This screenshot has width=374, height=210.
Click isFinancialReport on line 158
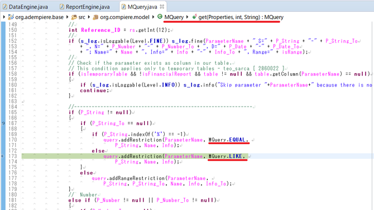tap(167, 74)
